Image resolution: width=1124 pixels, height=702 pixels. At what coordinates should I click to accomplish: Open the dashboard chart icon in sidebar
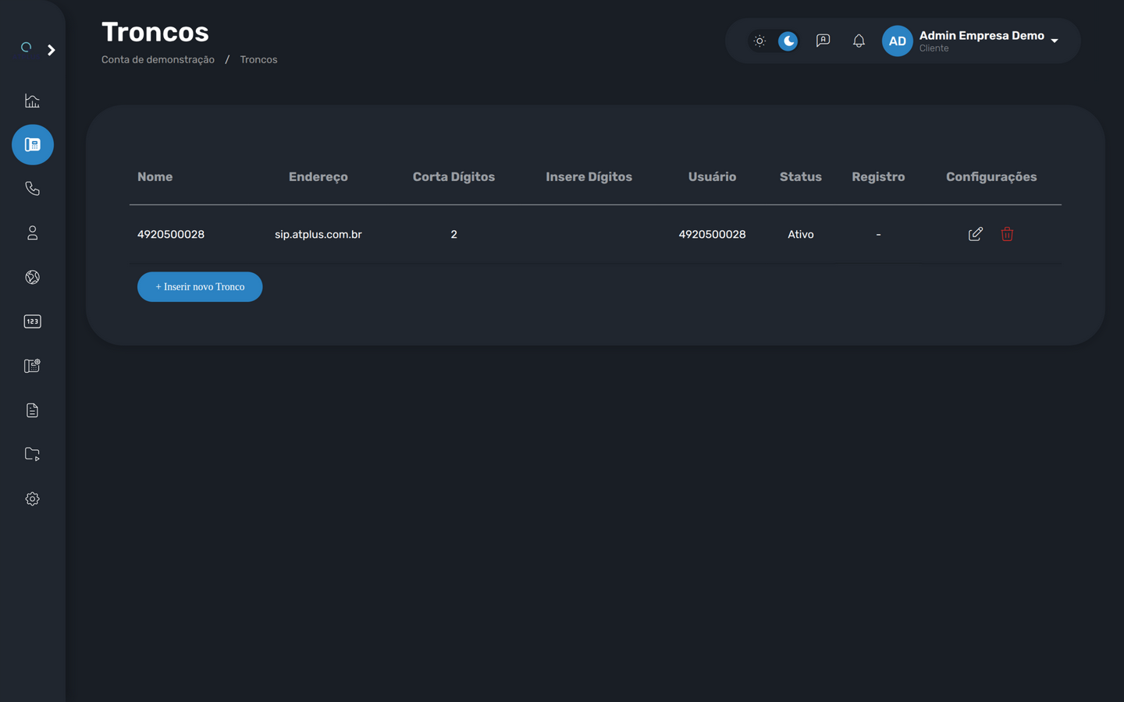pyautogui.click(x=32, y=101)
